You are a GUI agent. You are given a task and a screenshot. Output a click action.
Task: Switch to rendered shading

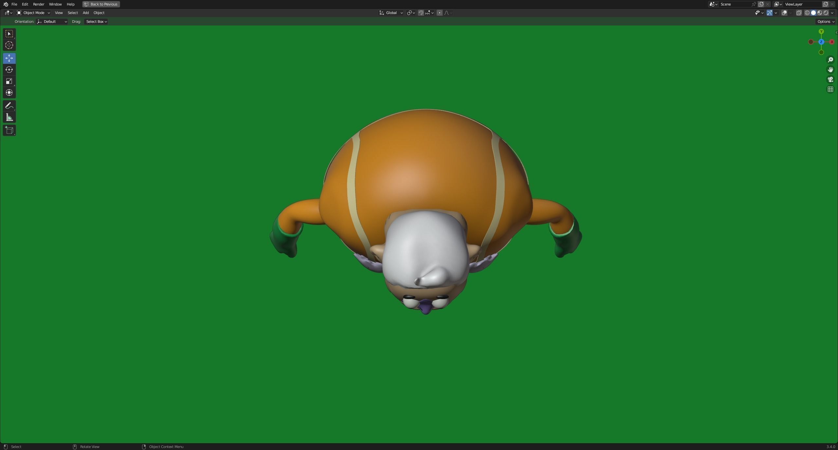click(826, 13)
